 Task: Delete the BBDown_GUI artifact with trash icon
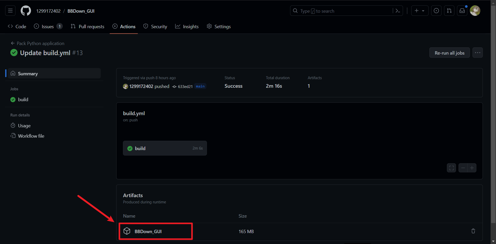tap(473, 231)
